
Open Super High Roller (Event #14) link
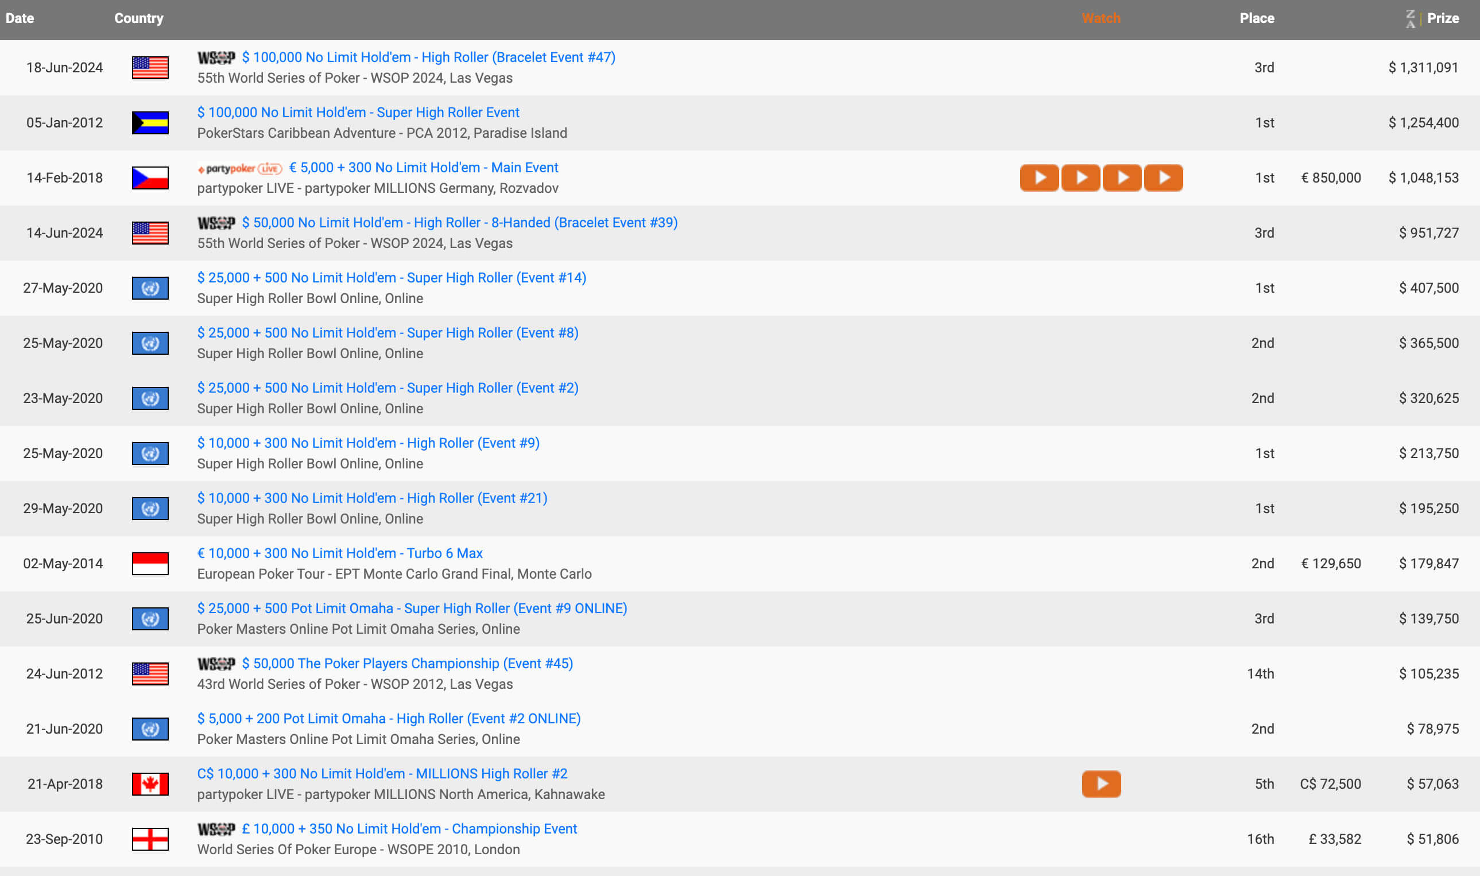[391, 277]
